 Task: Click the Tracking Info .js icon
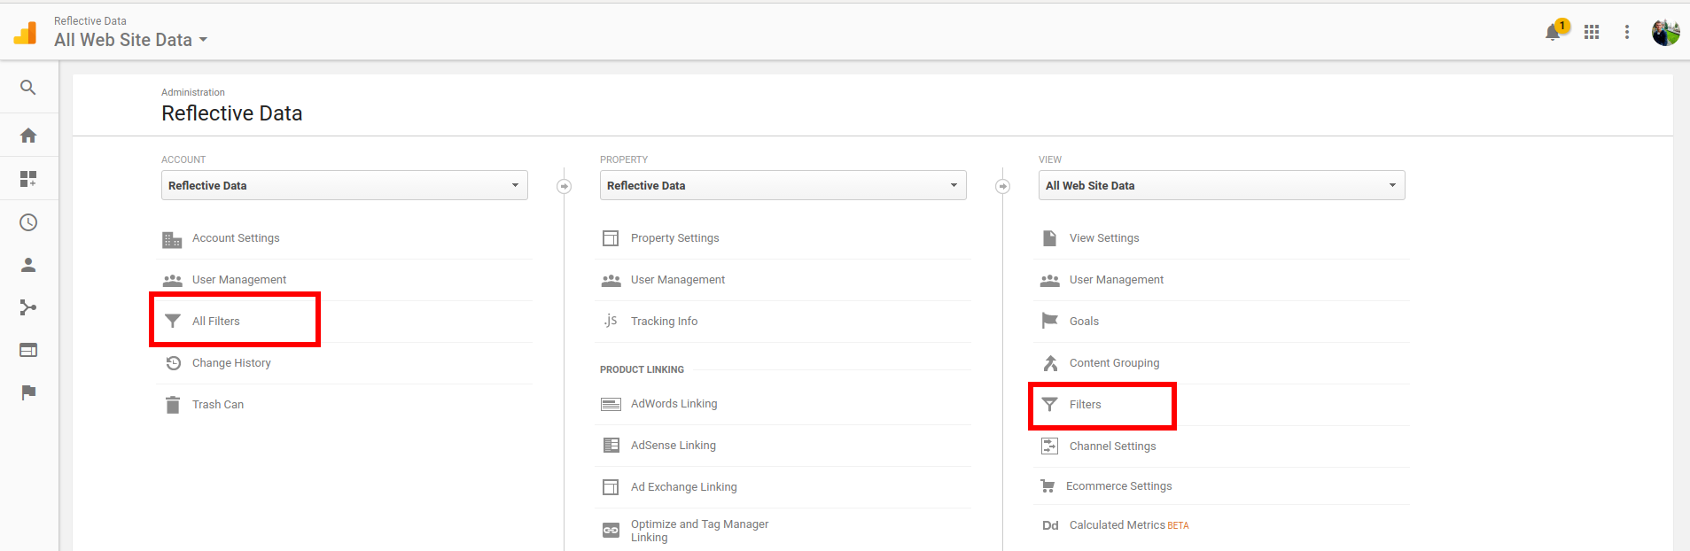[611, 321]
